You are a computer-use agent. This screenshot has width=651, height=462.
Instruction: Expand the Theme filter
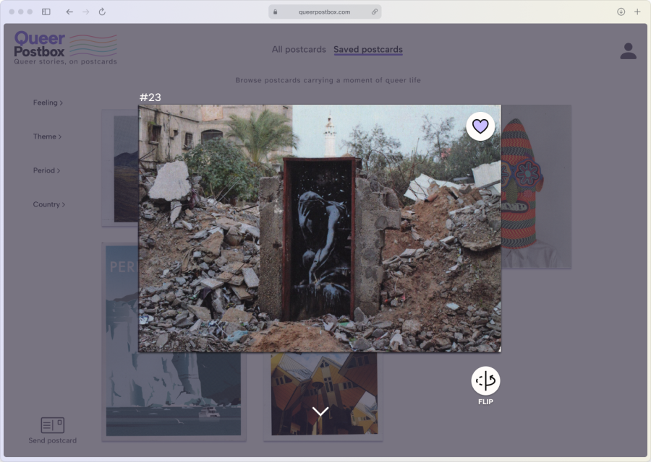[x=47, y=136]
